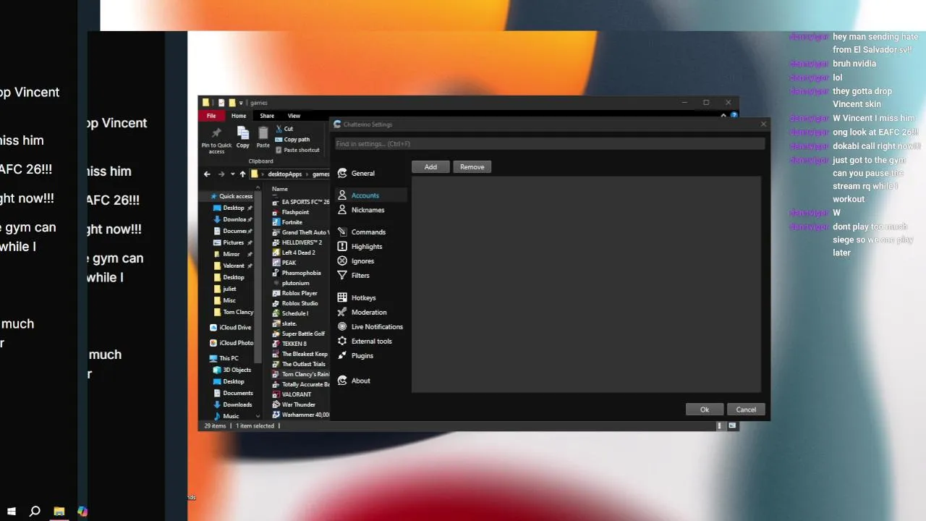Screen dimensions: 926x521
Task: Select the HELLDIVERS 2 shortcut
Action: point(298,242)
